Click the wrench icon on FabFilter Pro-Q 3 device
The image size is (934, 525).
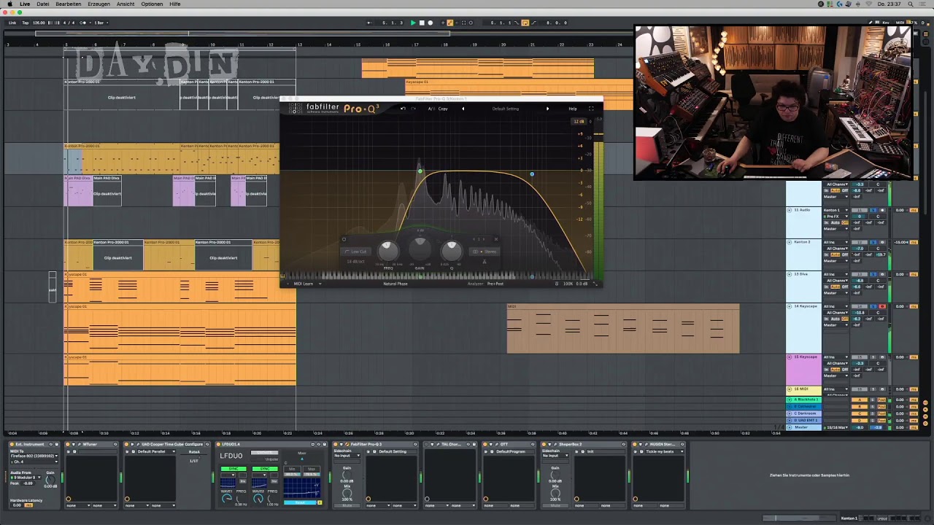click(348, 444)
